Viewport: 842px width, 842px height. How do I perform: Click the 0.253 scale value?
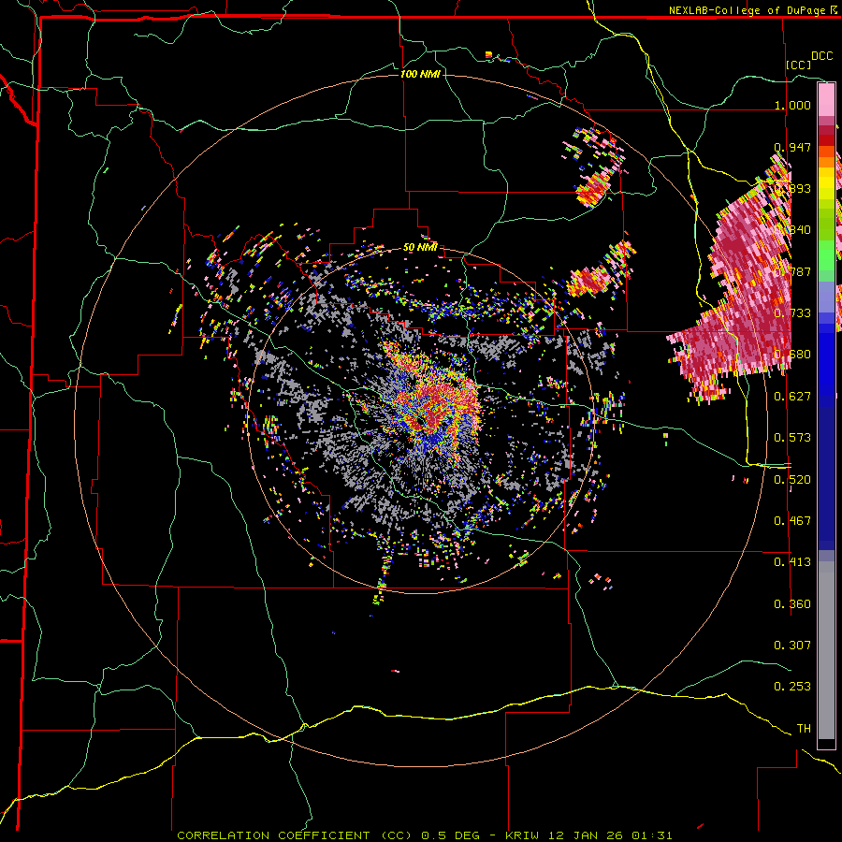pos(792,687)
